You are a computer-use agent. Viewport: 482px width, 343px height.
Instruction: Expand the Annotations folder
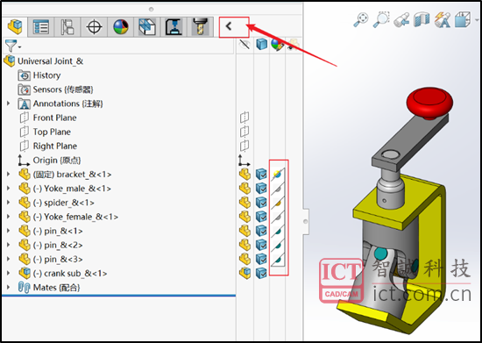pyautogui.click(x=8, y=104)
